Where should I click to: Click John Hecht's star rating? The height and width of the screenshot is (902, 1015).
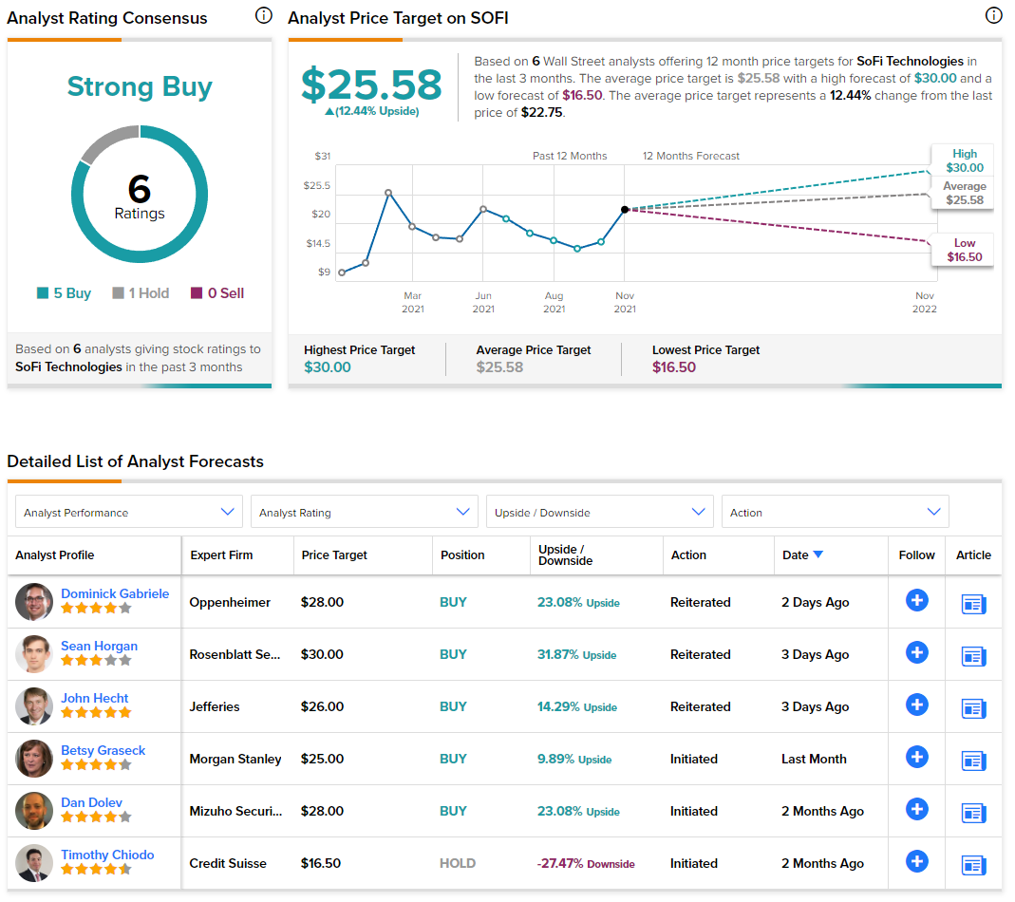(x=96, y=713)
